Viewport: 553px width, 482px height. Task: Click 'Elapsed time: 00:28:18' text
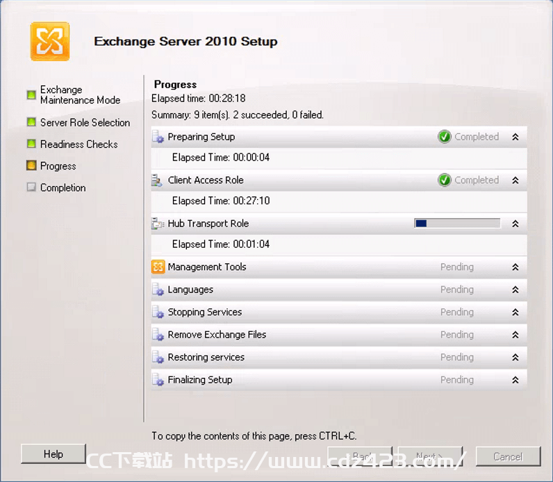[199, 99]
